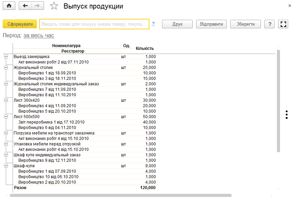Select quantity 25,000 for Журнальный столик
The height and width of the screenshot is (200, 294).
coord(149,67)
